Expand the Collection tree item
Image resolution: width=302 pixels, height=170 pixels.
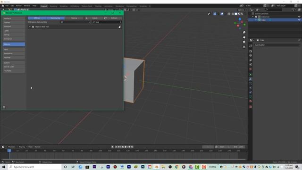[253, 17]
